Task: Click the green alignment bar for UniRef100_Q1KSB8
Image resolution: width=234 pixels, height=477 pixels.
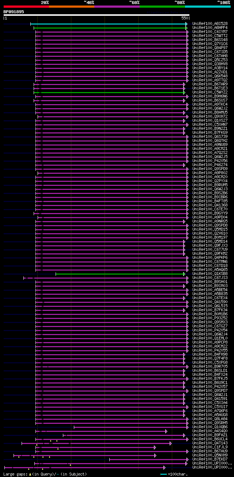Action: point(121,274)
